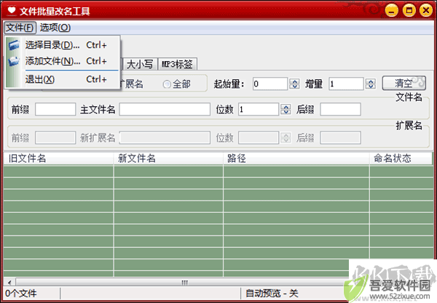The image size is (437, 303).
Task: Click the disabled 新扩展名 input field
Action: point(165,137)
